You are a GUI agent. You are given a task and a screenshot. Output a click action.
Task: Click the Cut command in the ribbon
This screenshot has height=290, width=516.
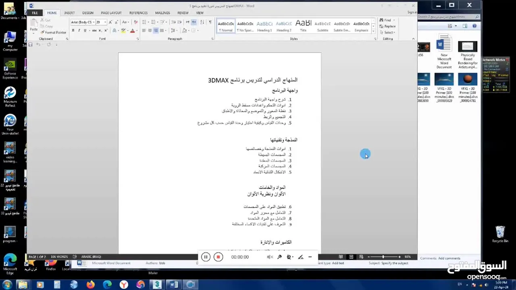(46, 20)
